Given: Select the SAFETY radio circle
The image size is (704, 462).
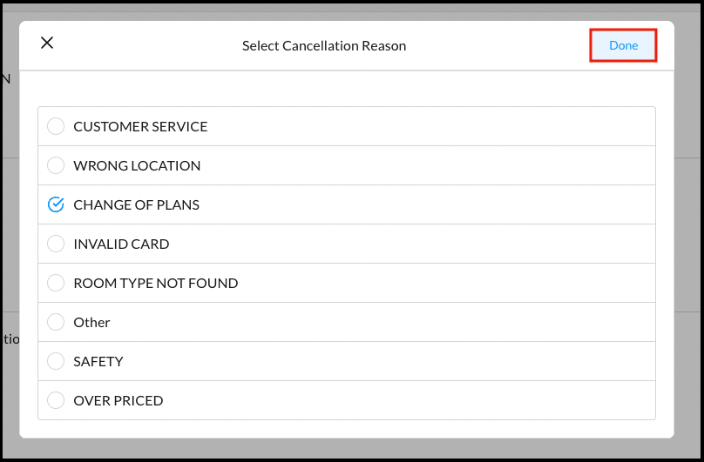Looking at the screenshot, I should 56,361.
